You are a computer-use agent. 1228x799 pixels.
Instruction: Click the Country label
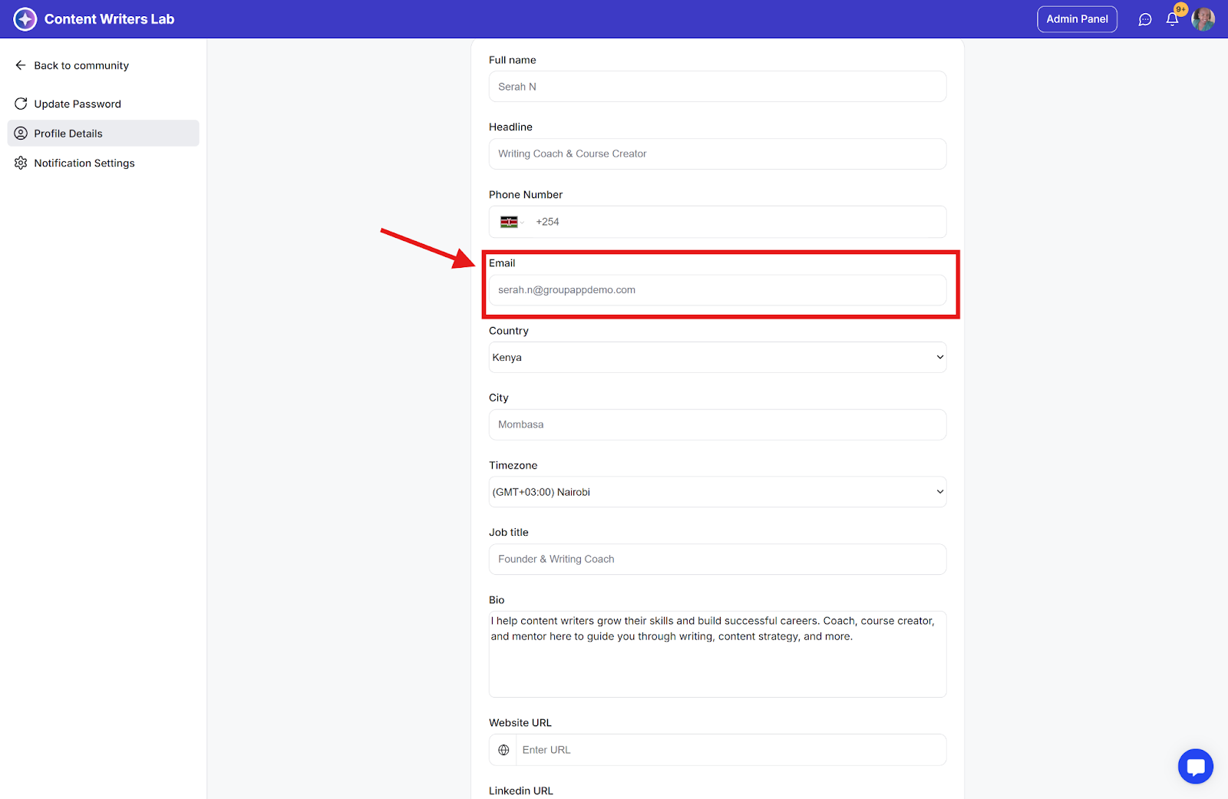pyautogui.click(x=509, y=331)
